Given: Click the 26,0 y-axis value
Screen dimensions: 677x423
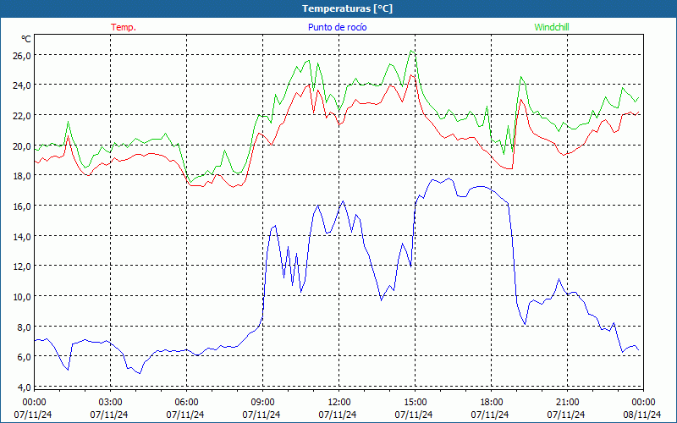Looking at the screenshot, I should click(x=24, y=55).
